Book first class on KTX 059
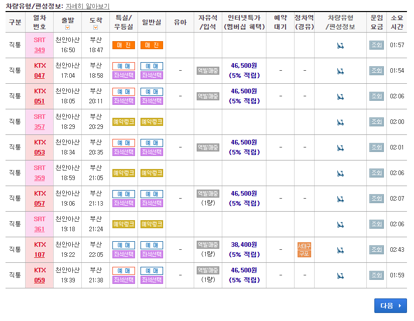Image resolution: width=414 pixels, height=321 pixels. point(123,271)
